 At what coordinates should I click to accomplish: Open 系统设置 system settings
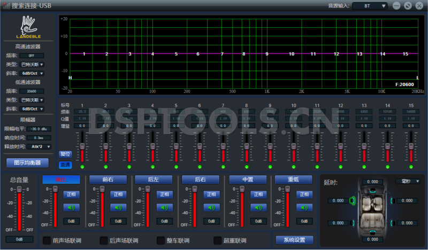(x=294, y=240)
